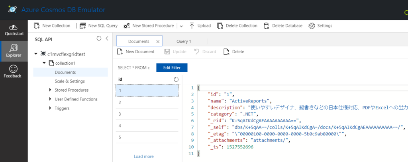Open the Quickstart sidebar section

13,31
